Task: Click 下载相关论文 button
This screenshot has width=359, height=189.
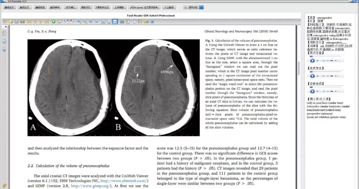Action: point(102,7)
